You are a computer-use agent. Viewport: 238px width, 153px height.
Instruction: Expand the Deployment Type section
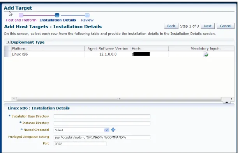point(8,42)
